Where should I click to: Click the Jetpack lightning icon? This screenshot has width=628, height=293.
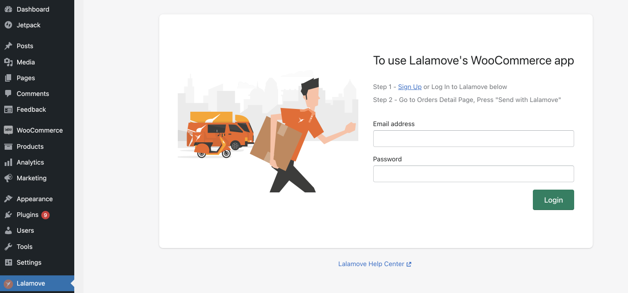8,25
